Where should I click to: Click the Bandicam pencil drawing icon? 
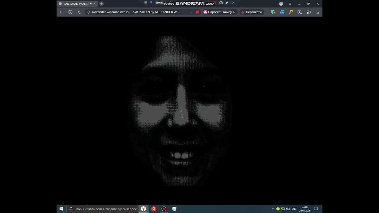[227, 3]
